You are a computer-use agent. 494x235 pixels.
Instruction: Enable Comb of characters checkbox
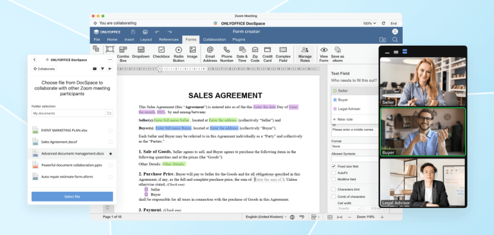click(333, 196)
